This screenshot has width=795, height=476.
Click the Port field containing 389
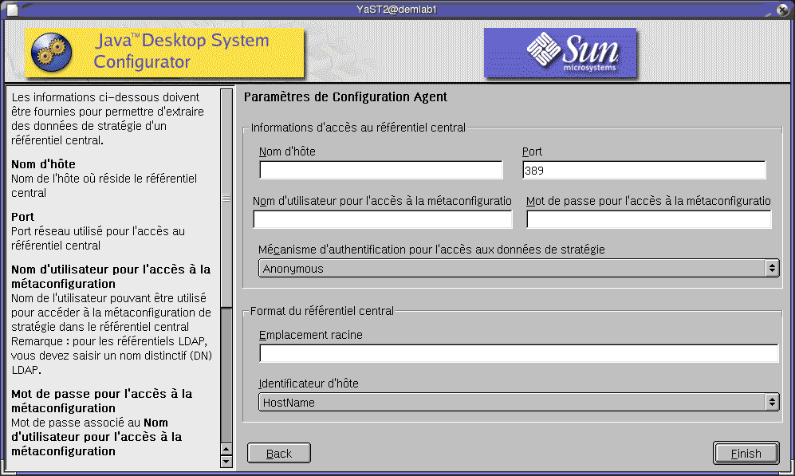coord(643,169)
